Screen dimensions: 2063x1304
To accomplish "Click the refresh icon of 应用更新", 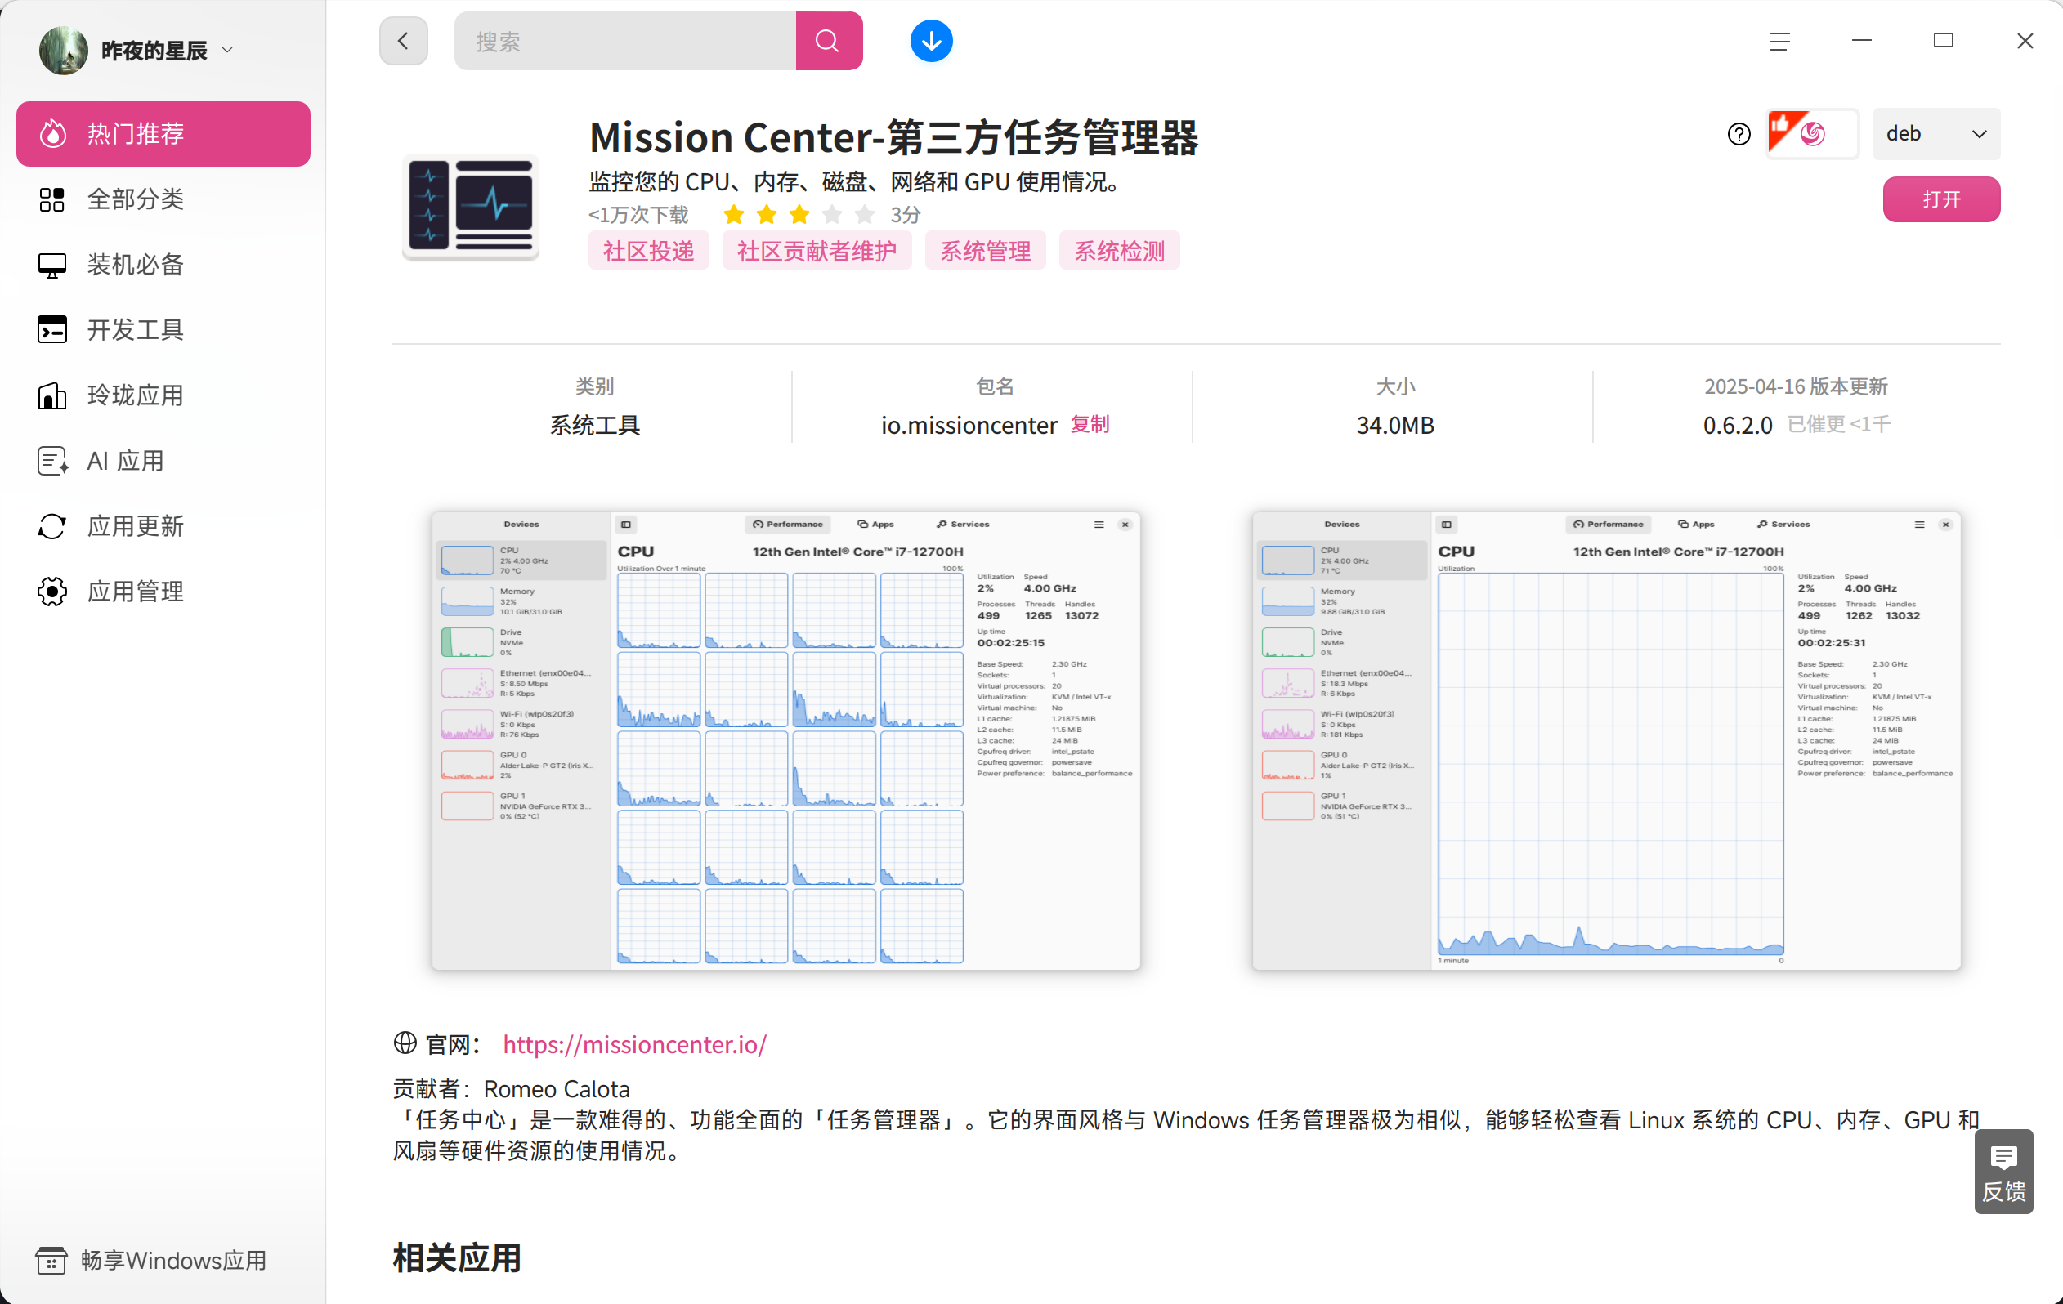I will point(52,525).
